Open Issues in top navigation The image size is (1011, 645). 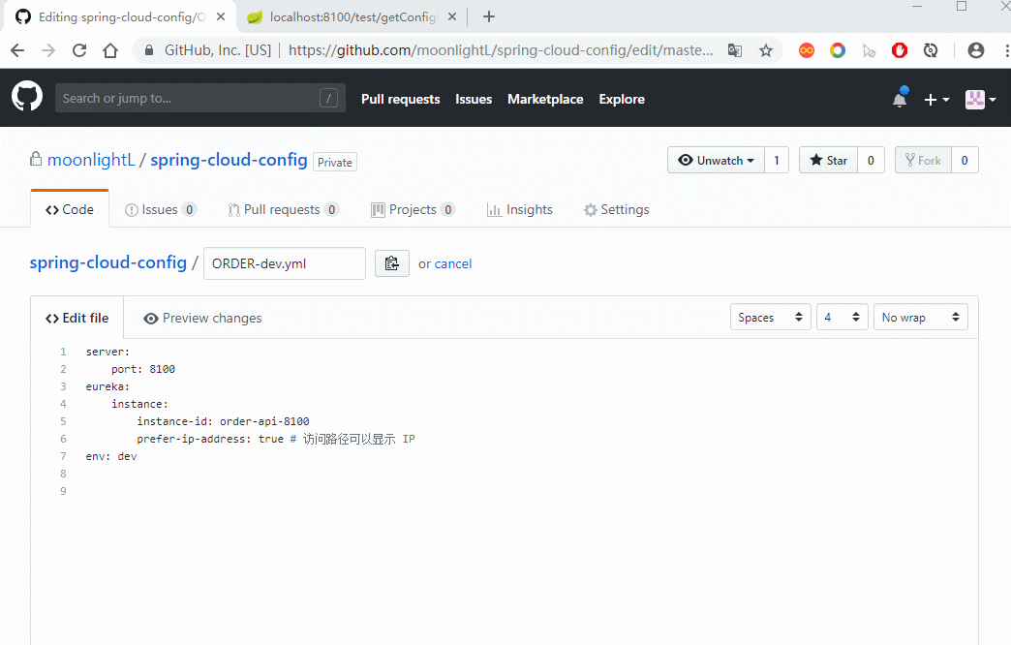pos(474,100)
